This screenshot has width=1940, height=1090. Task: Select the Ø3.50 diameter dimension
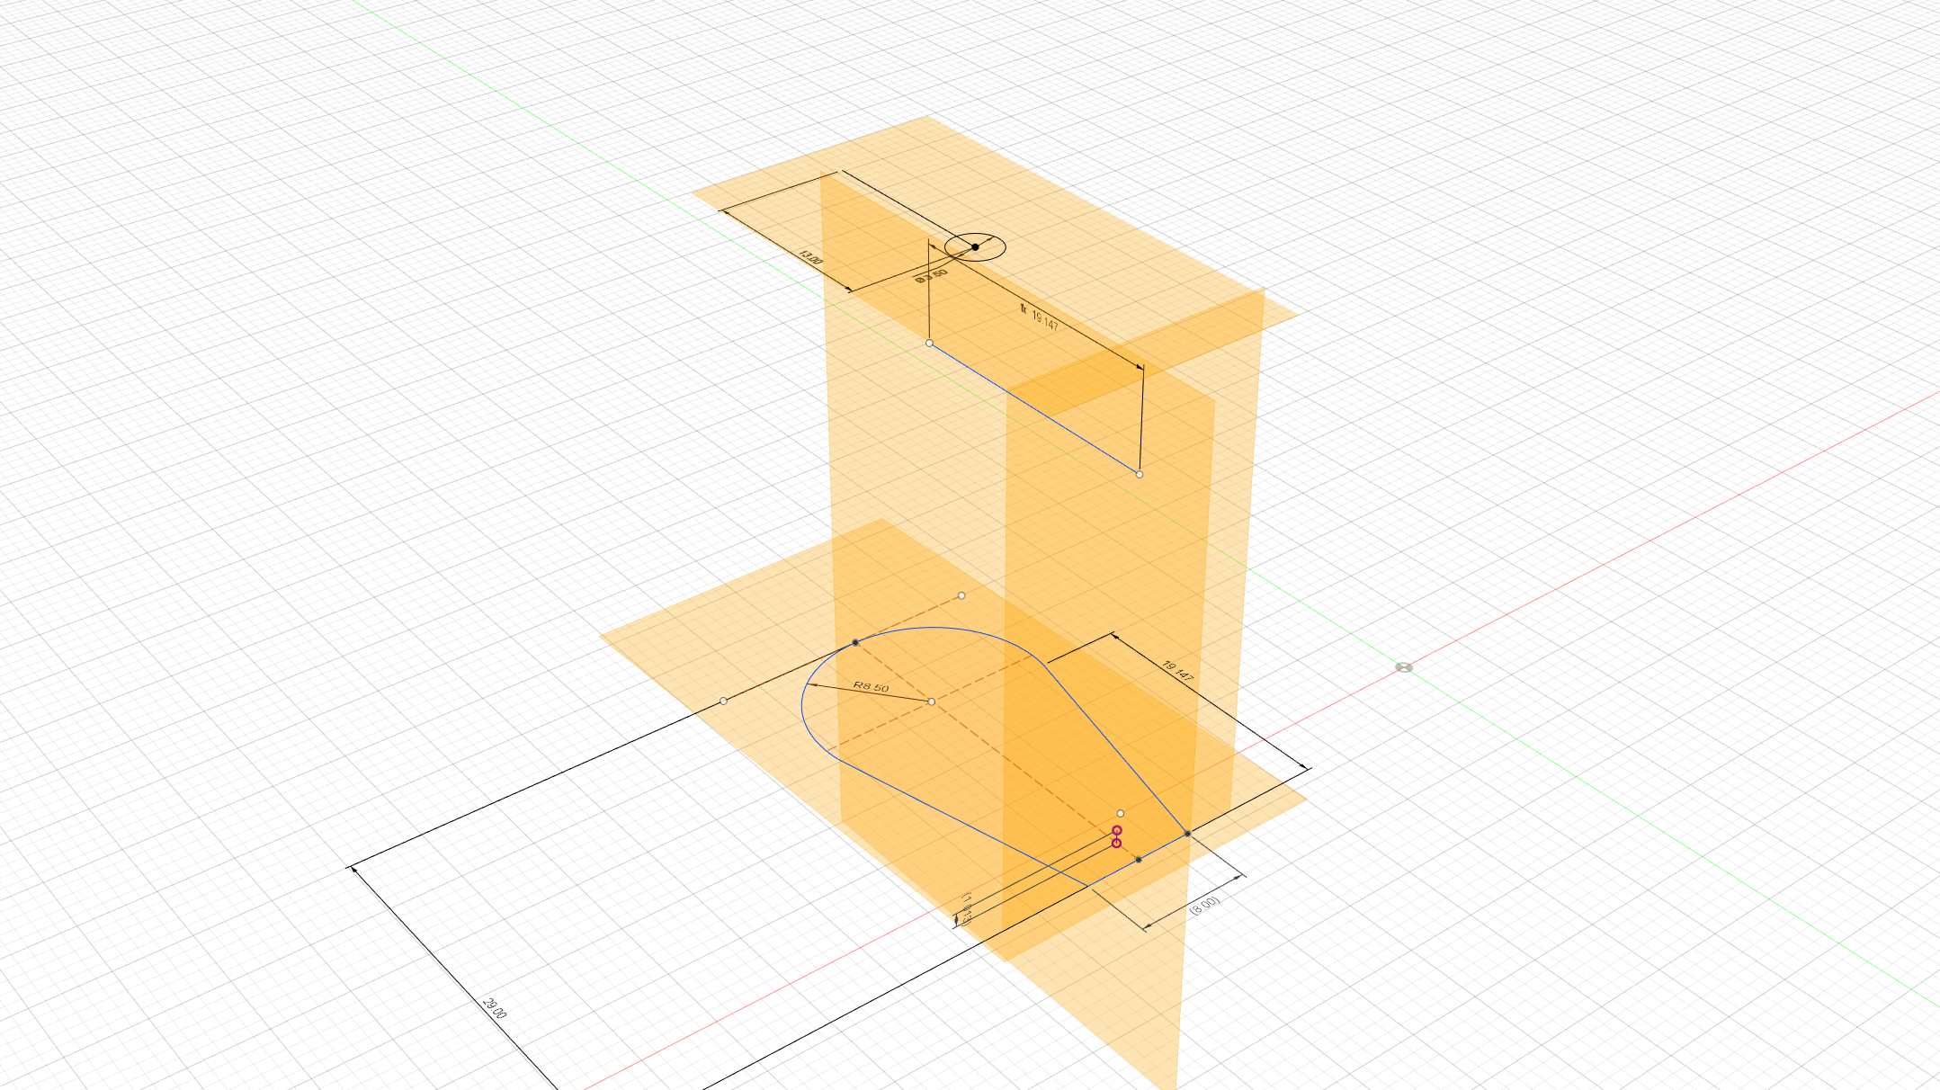(932, 275)
